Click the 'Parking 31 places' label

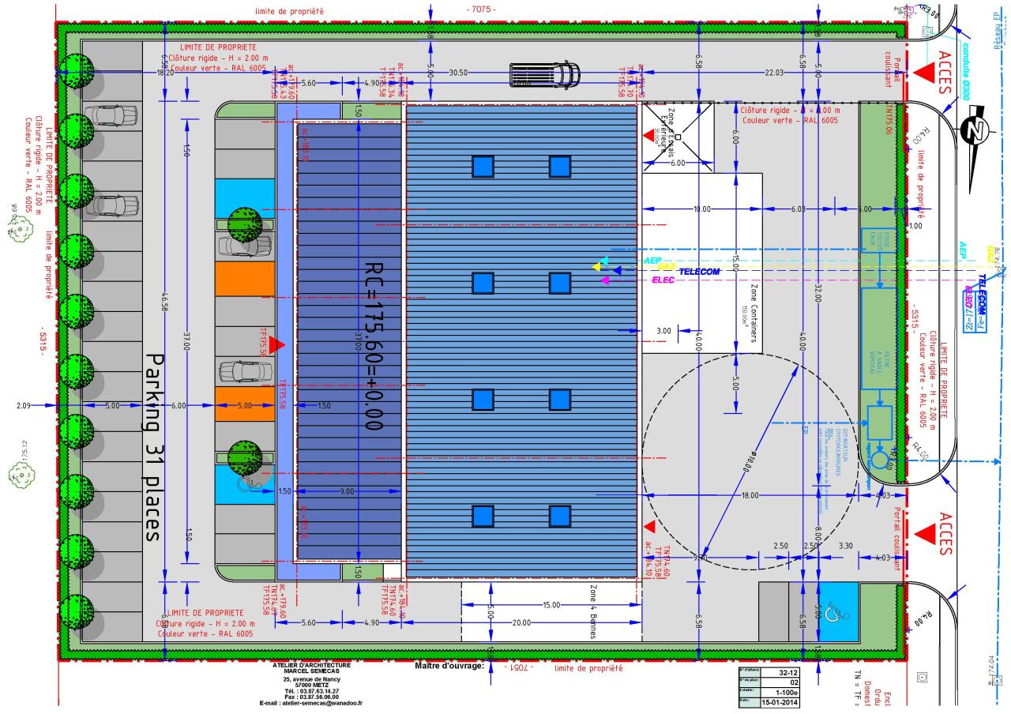153,447
